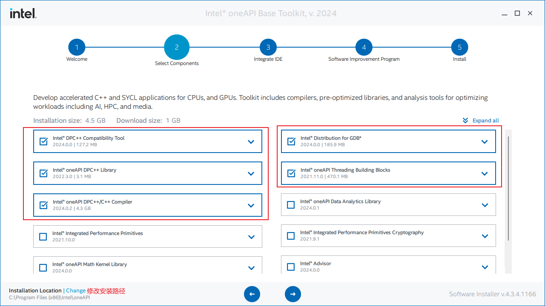Expand Intel Advisor component details

pyautogui.click(x=485, y=267)
